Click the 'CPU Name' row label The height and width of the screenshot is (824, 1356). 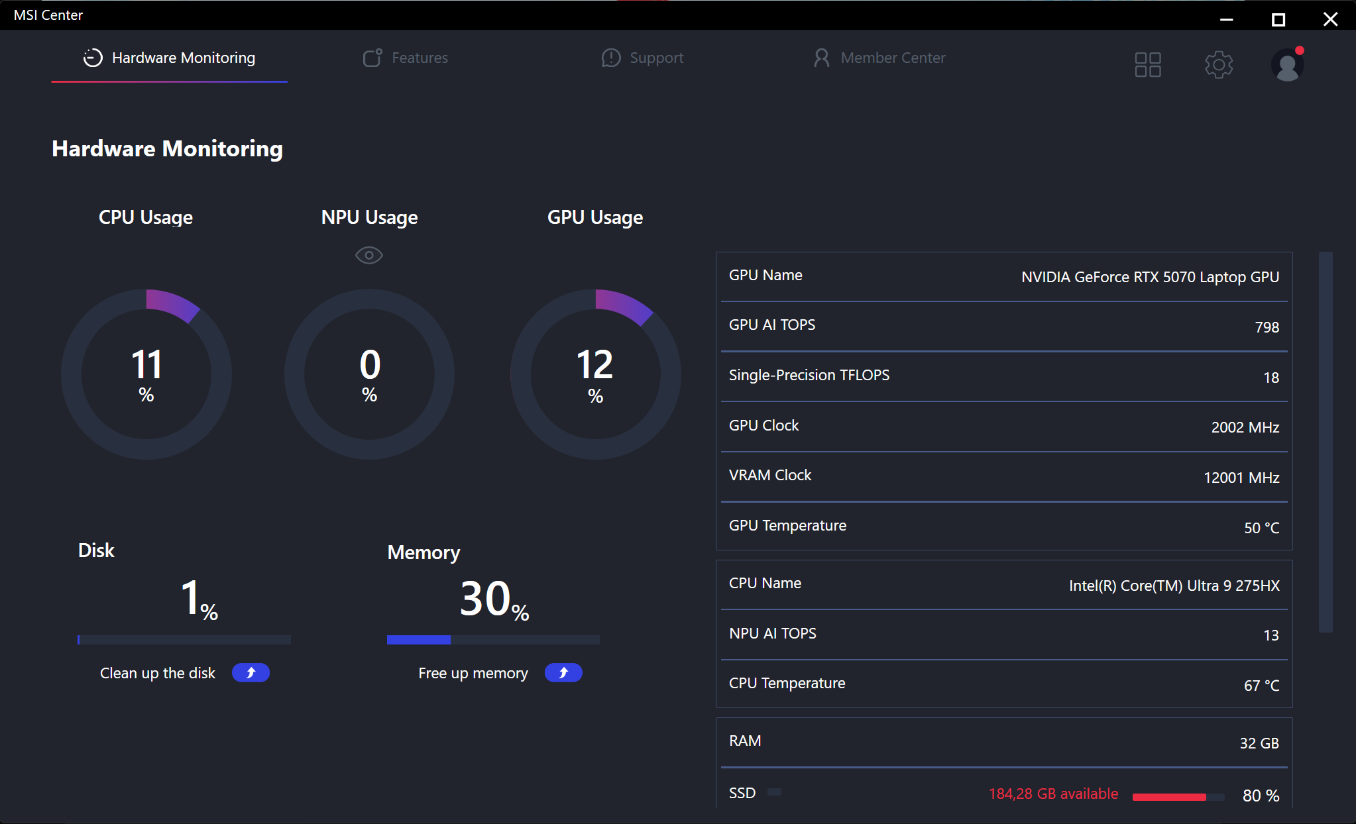coord(765,583)
